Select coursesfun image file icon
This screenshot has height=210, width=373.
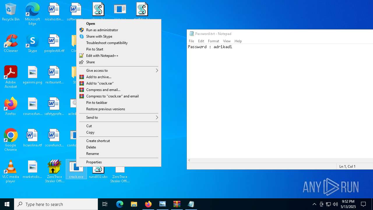coord(32,107)
